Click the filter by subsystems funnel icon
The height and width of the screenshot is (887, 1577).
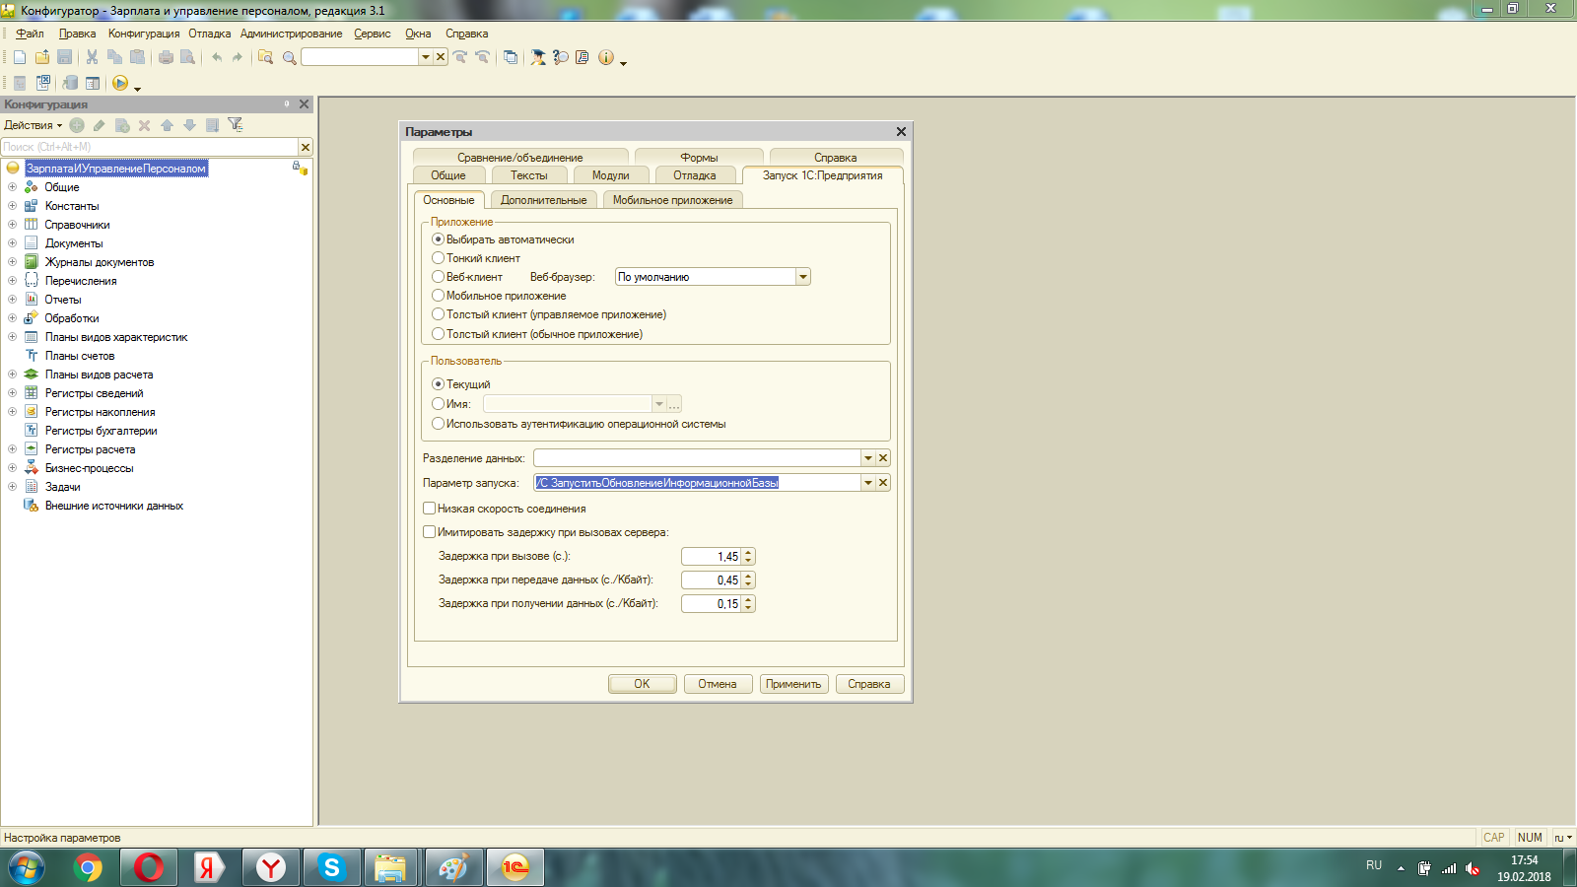(235, 125)
